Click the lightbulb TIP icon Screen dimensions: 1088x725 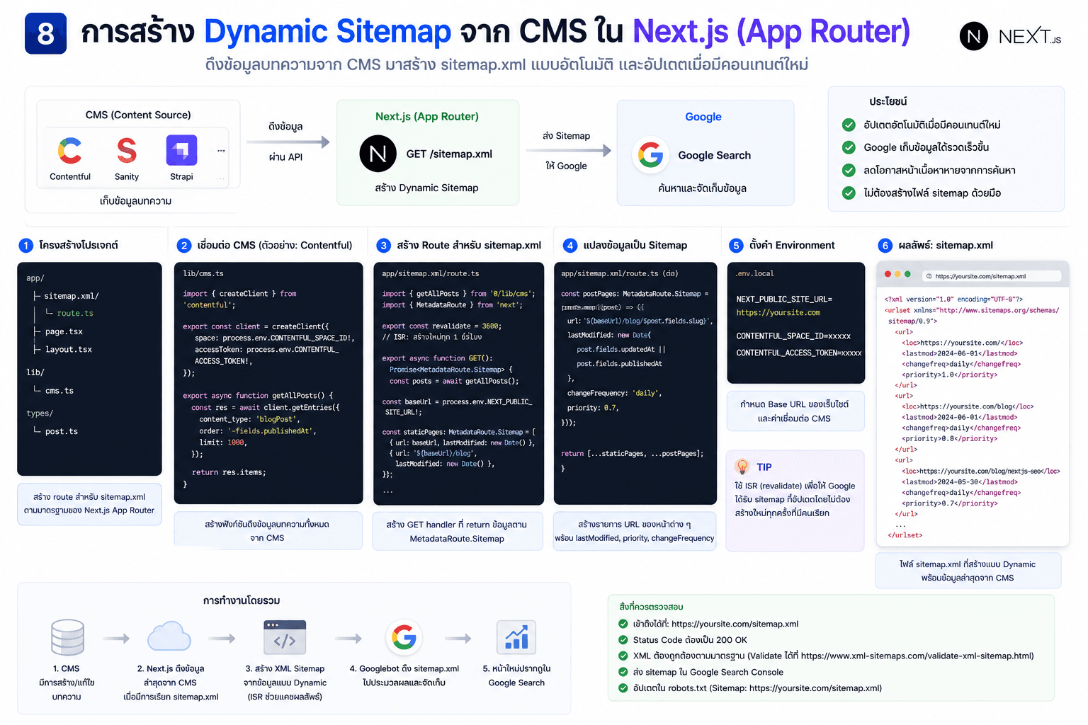[742, 466]
